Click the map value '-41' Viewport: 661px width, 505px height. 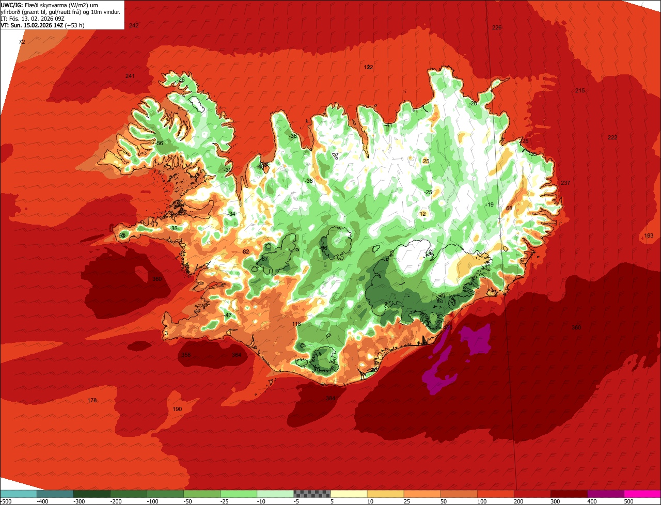(x=388, y=125)
